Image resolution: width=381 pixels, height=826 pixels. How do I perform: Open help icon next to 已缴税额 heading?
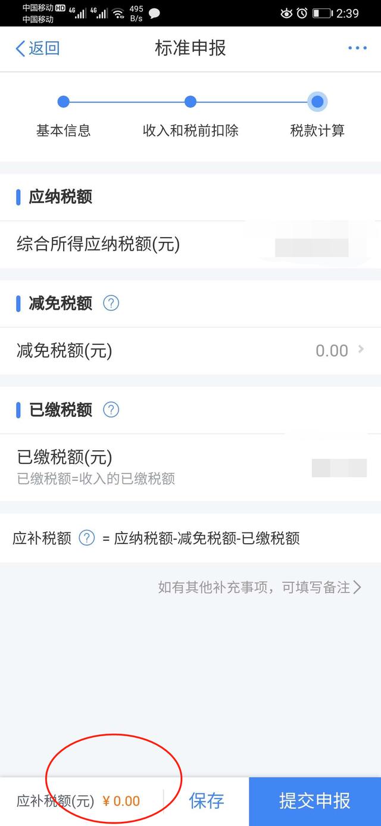[111, 410]
